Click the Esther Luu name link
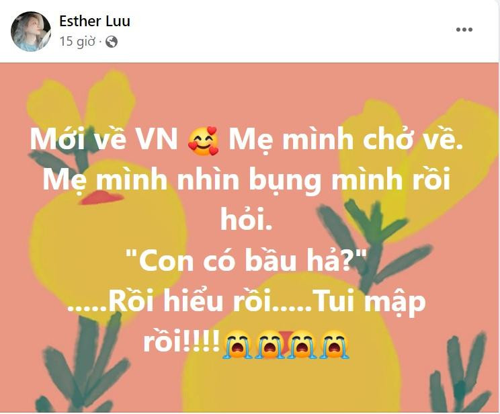Viewport: 500px width, 414px height. 95,22
